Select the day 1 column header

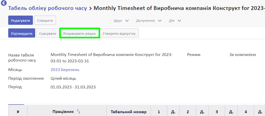159,111
